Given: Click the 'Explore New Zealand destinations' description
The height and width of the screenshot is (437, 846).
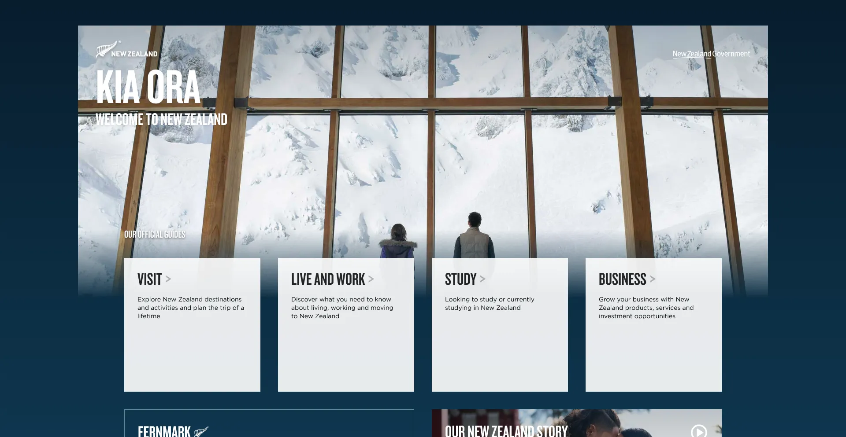Looking at the screenshot, I should tap(190, 308).
